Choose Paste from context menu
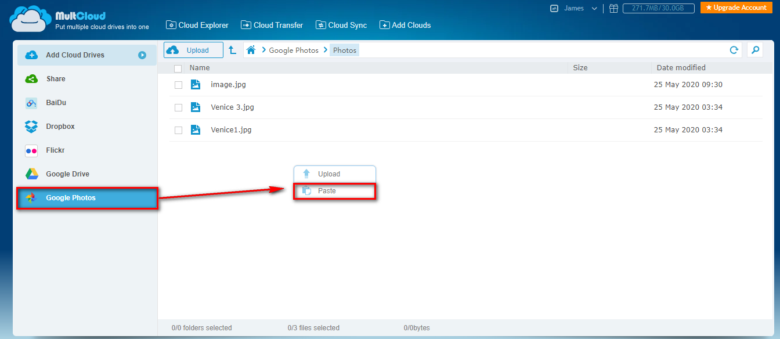 point(335,191)
